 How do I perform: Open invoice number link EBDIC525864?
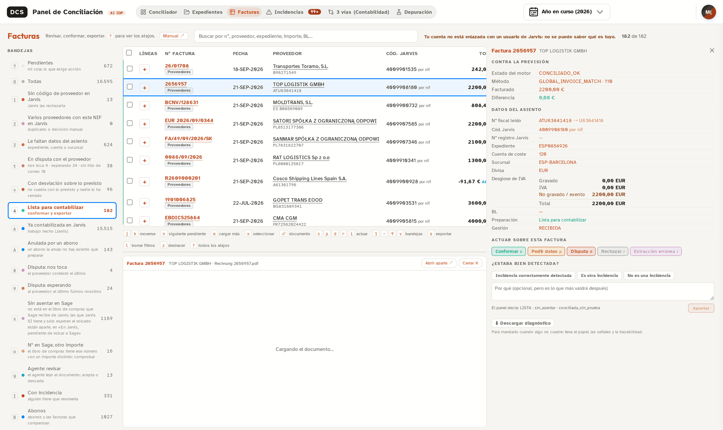pyautogui.click(x=182, y=218)
